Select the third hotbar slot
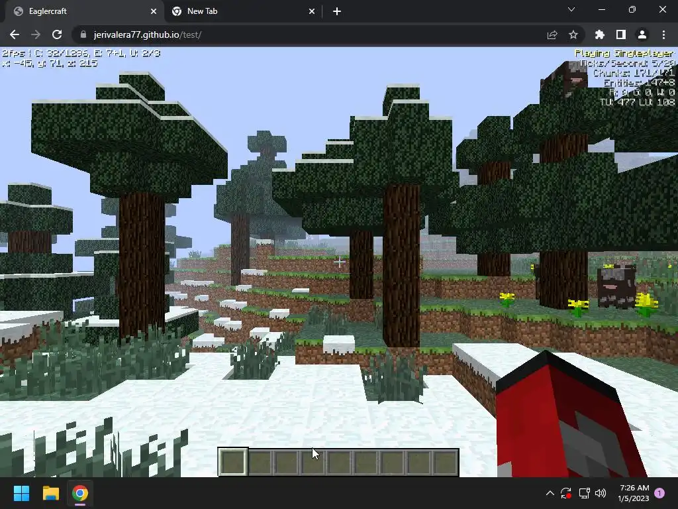This screenshot has width=678, height=509. (286, 462)
